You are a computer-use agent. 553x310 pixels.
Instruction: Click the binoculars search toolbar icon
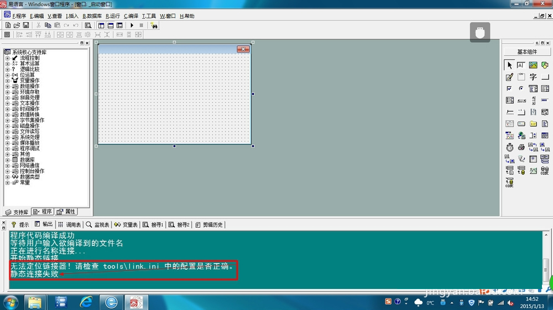coord(154,25)
